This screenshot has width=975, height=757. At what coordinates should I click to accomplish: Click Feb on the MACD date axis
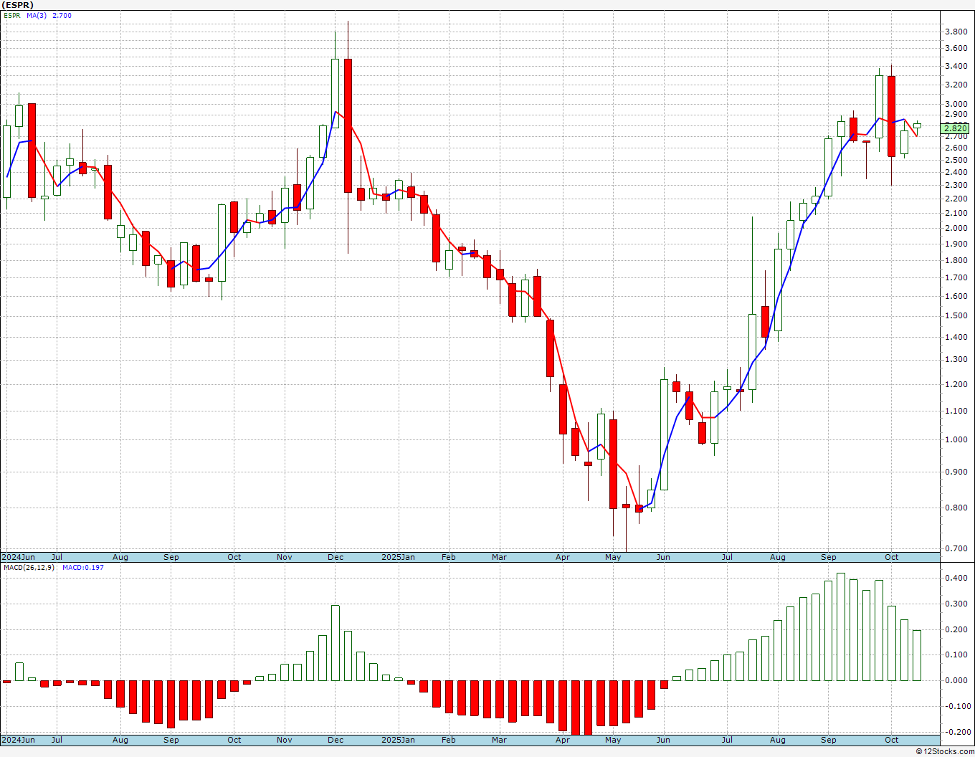(x=449, y=740)
